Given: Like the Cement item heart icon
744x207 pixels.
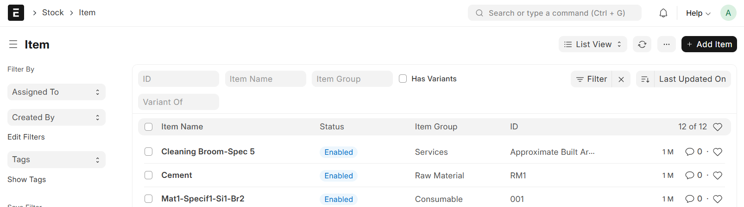Looking at the screenshot, I should coord(718,176).
